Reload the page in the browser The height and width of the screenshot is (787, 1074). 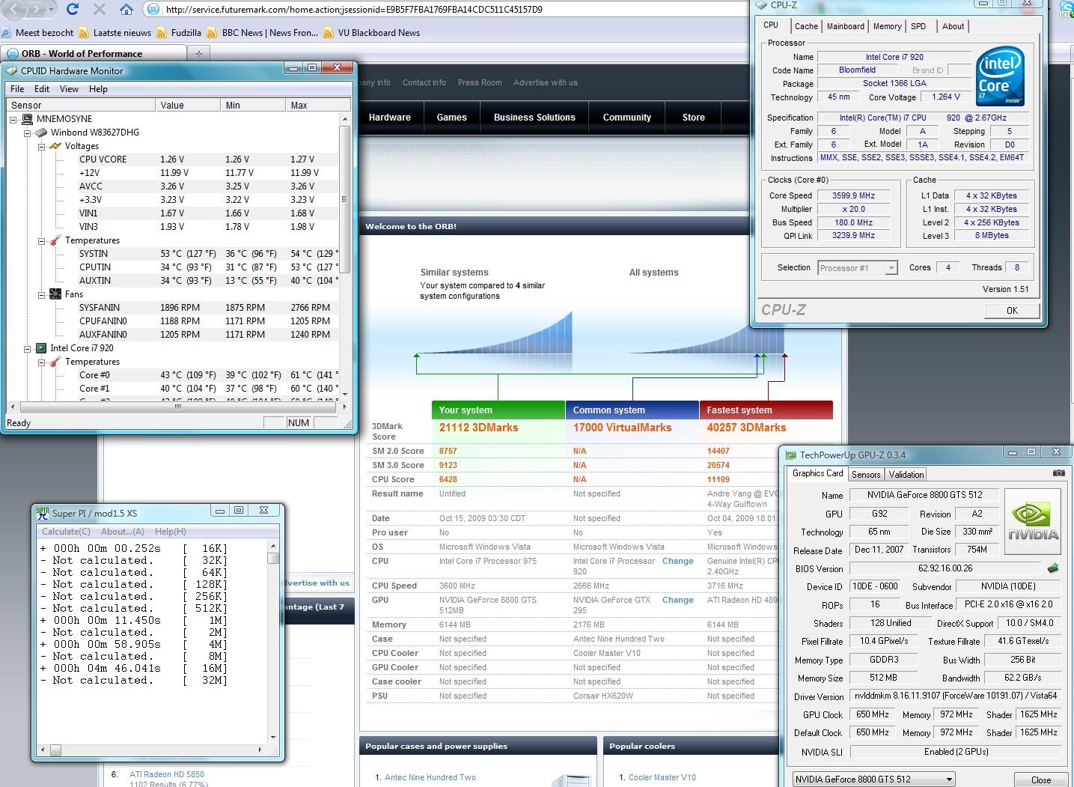(x=73, y=9)
